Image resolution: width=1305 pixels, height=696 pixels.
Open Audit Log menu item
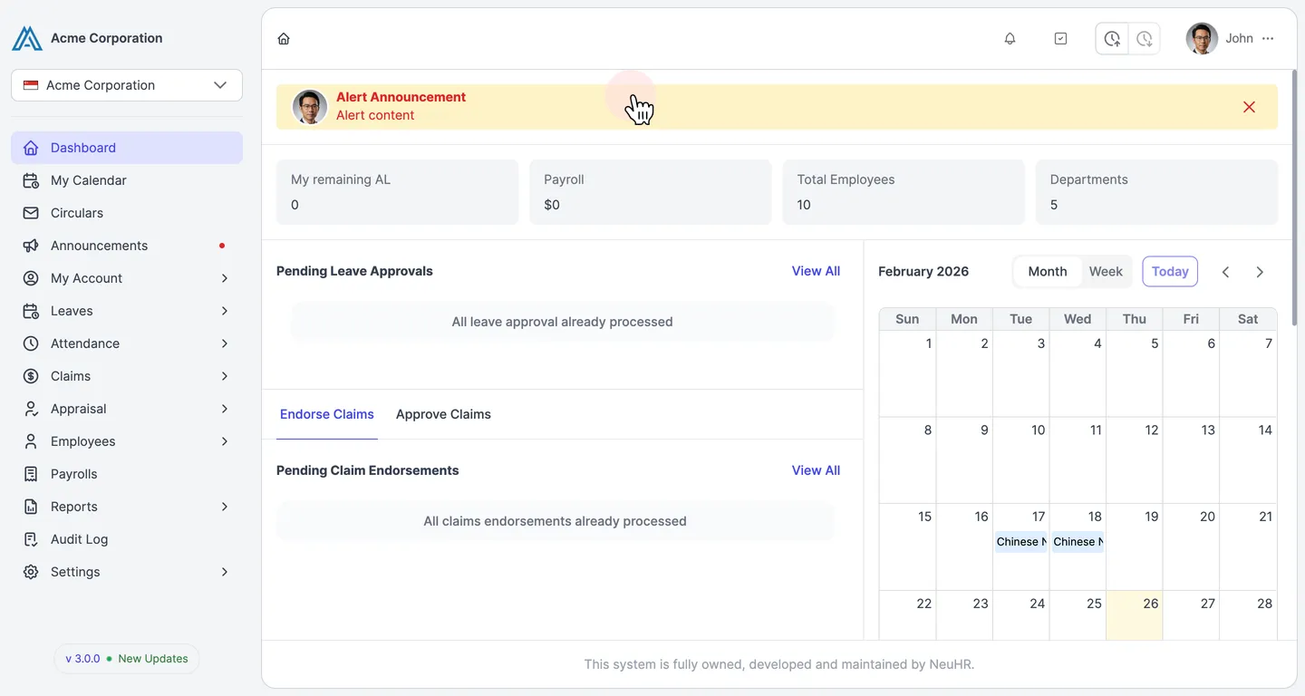[x=127, y=539]
